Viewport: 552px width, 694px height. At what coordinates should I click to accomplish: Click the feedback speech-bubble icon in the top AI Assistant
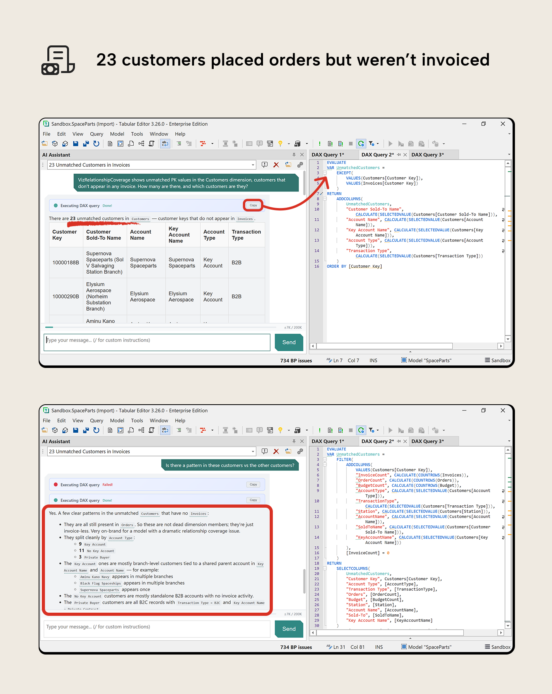coord(265,165)
